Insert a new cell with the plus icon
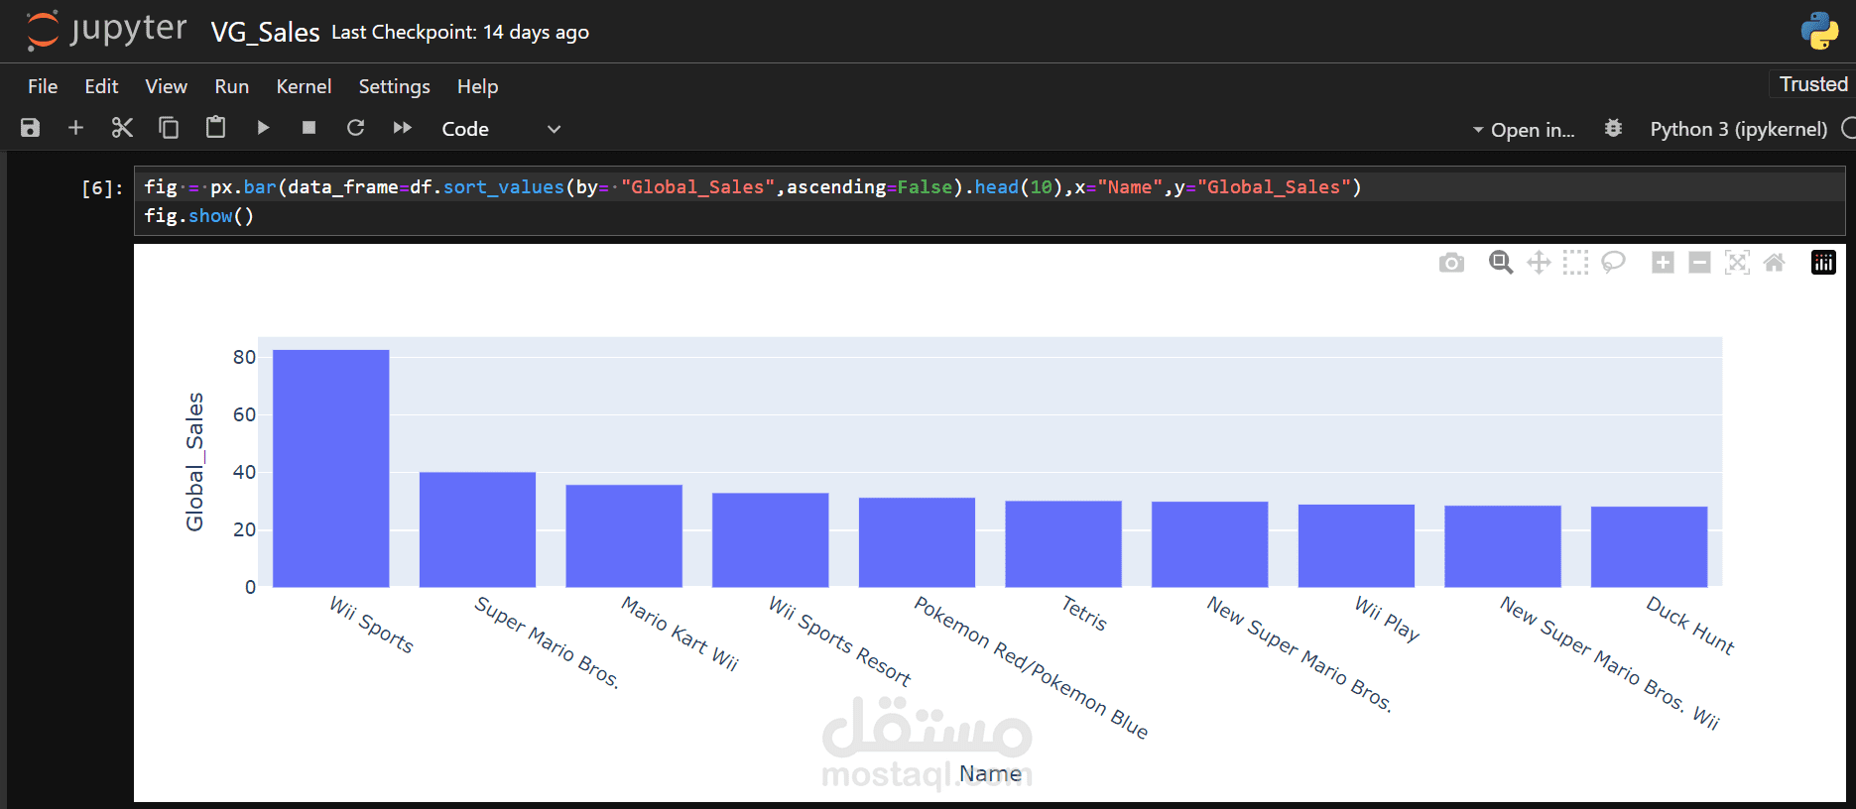 75,128
